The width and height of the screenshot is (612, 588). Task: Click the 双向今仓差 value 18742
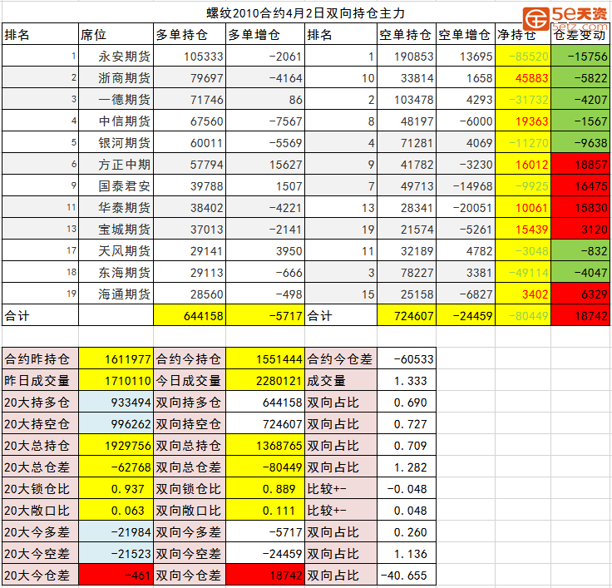[265, 575]
